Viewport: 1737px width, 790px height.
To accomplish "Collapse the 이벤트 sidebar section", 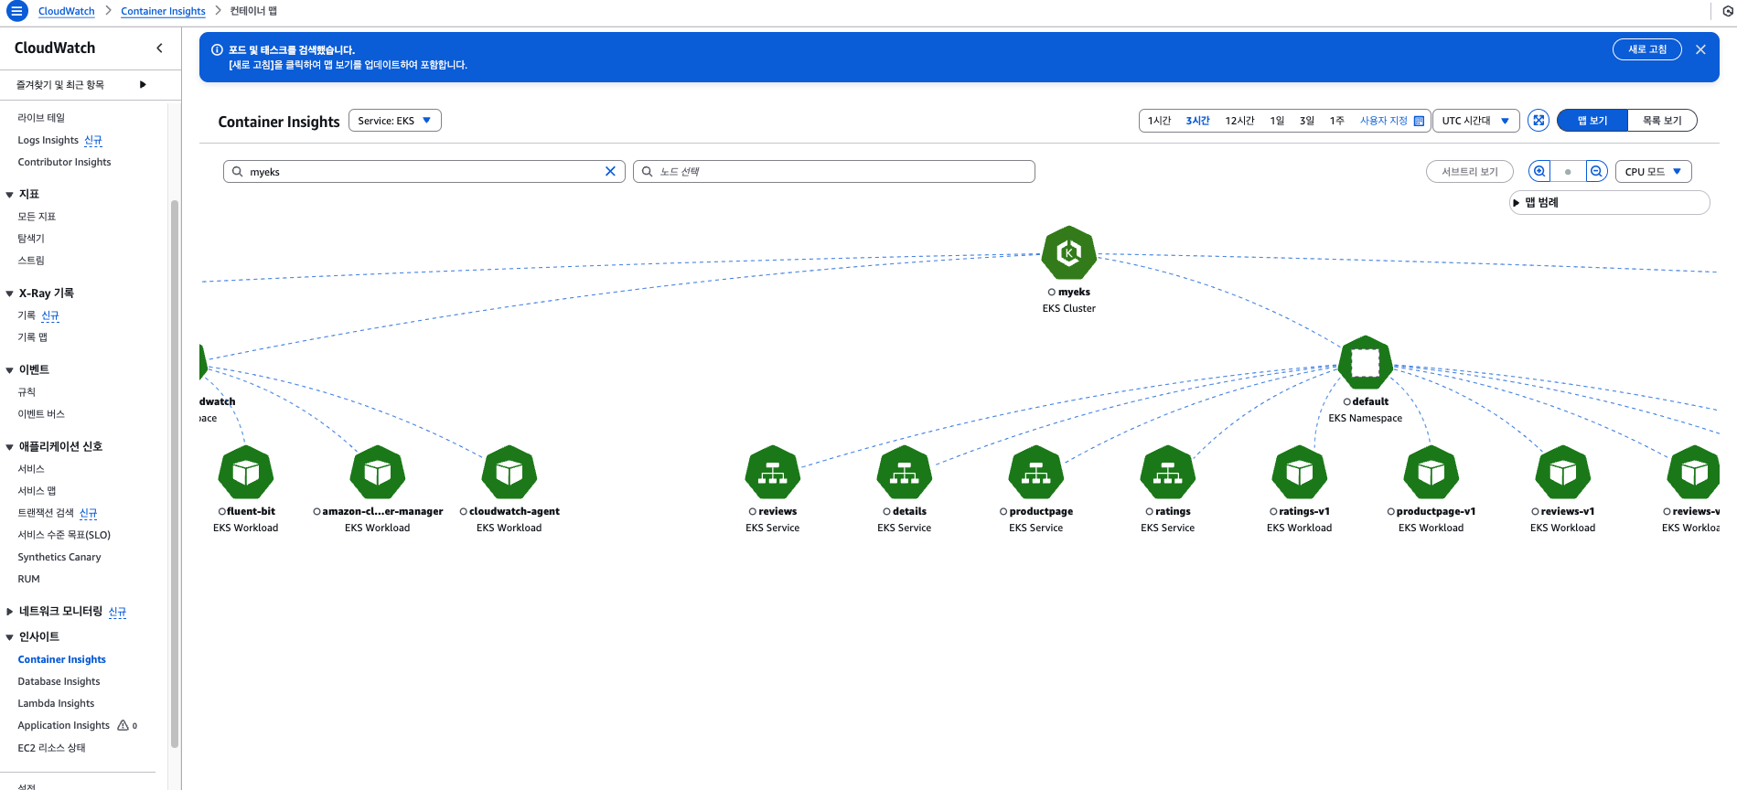I will 10,369.
